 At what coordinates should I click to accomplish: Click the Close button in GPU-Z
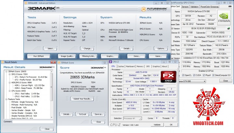[226, 81]
